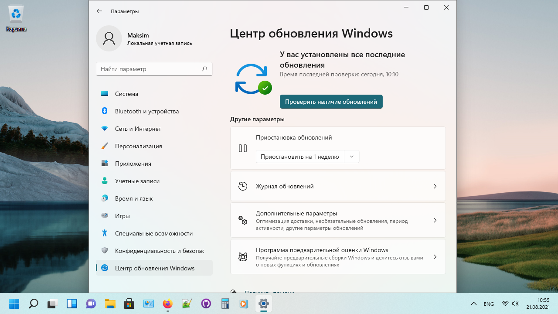Click the Bluetooth и устройства icon
Viewport: 558px width, 314px height.
[x=105, y=111]
